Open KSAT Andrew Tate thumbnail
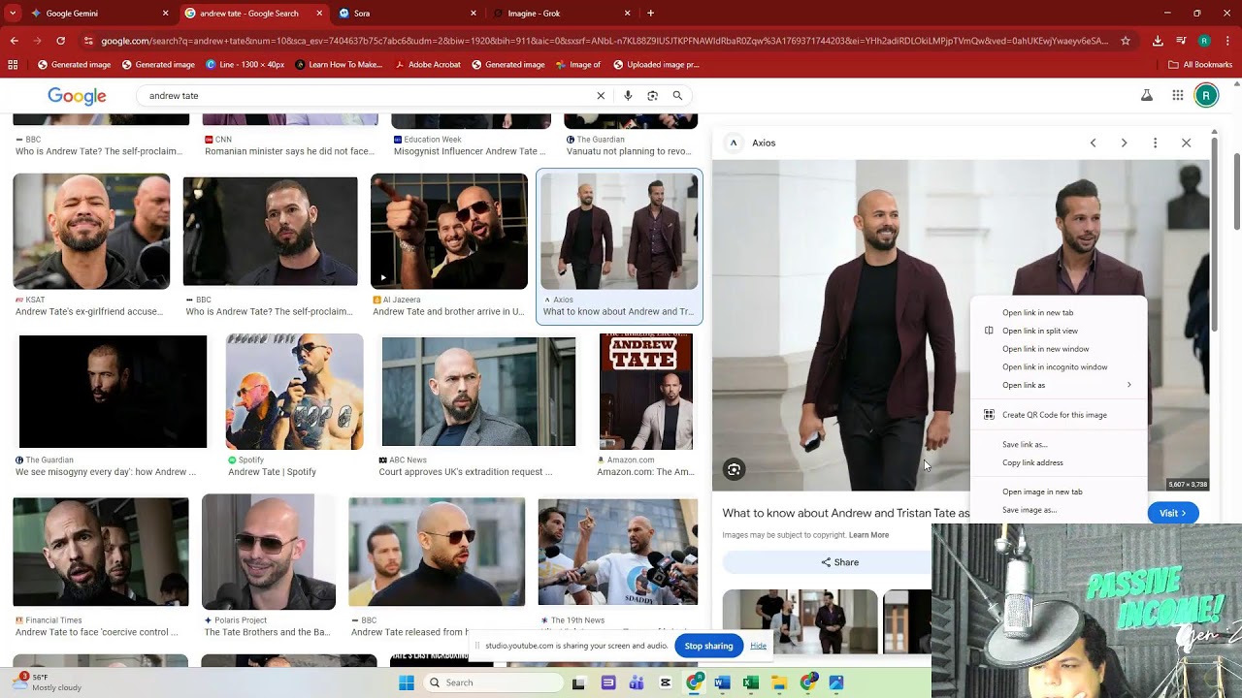Viewport: 1242px width, 698px height. tap(91, 232)
